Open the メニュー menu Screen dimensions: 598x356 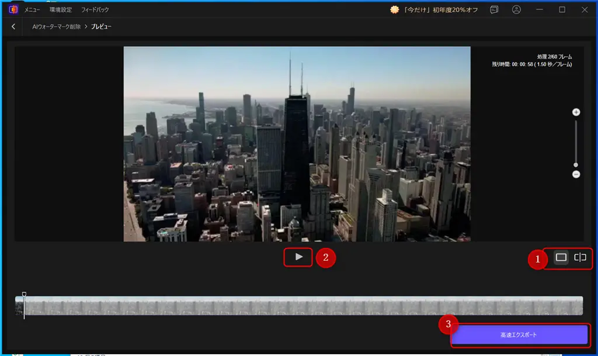coord(32,10)
